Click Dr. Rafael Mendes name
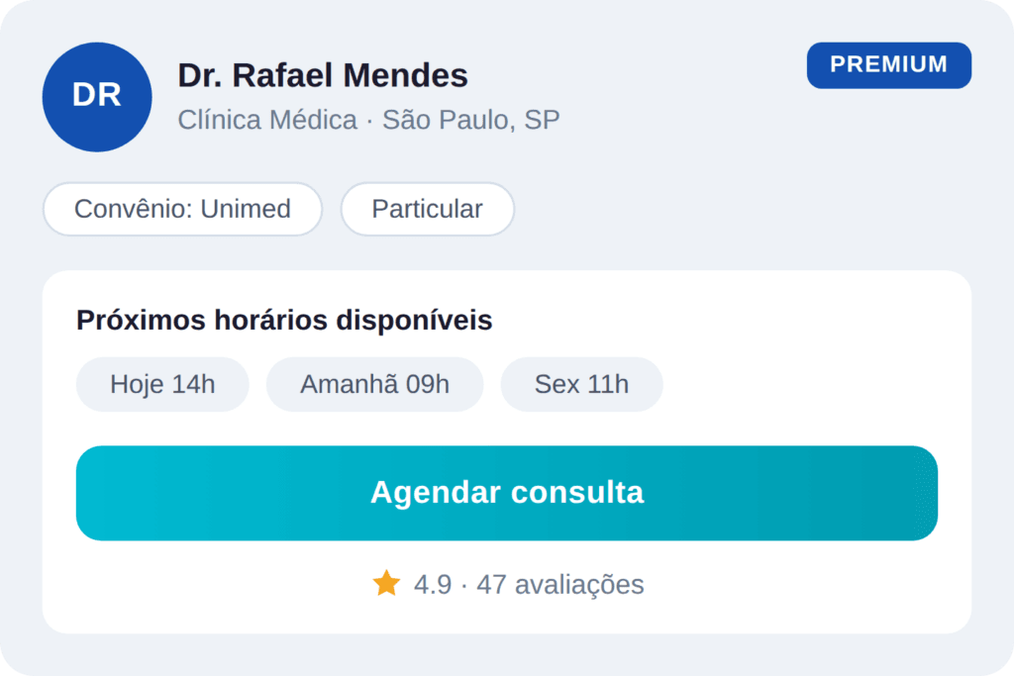This screenshot has height=676, width=1014. (x=322, y=75)
